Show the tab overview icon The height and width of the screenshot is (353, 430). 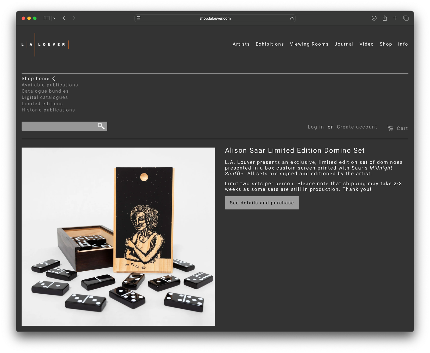pyautogui.click(x=406, y=18)
